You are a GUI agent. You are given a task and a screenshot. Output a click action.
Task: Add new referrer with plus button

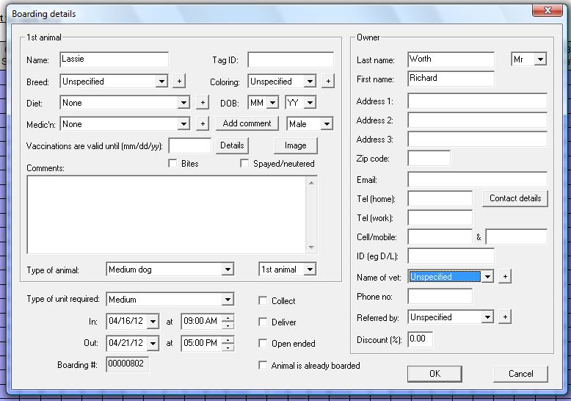pos(505,317)
